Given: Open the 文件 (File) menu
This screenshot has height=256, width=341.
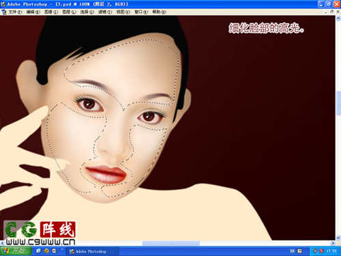Looking at the screenshot, I should tap(15, 12).
